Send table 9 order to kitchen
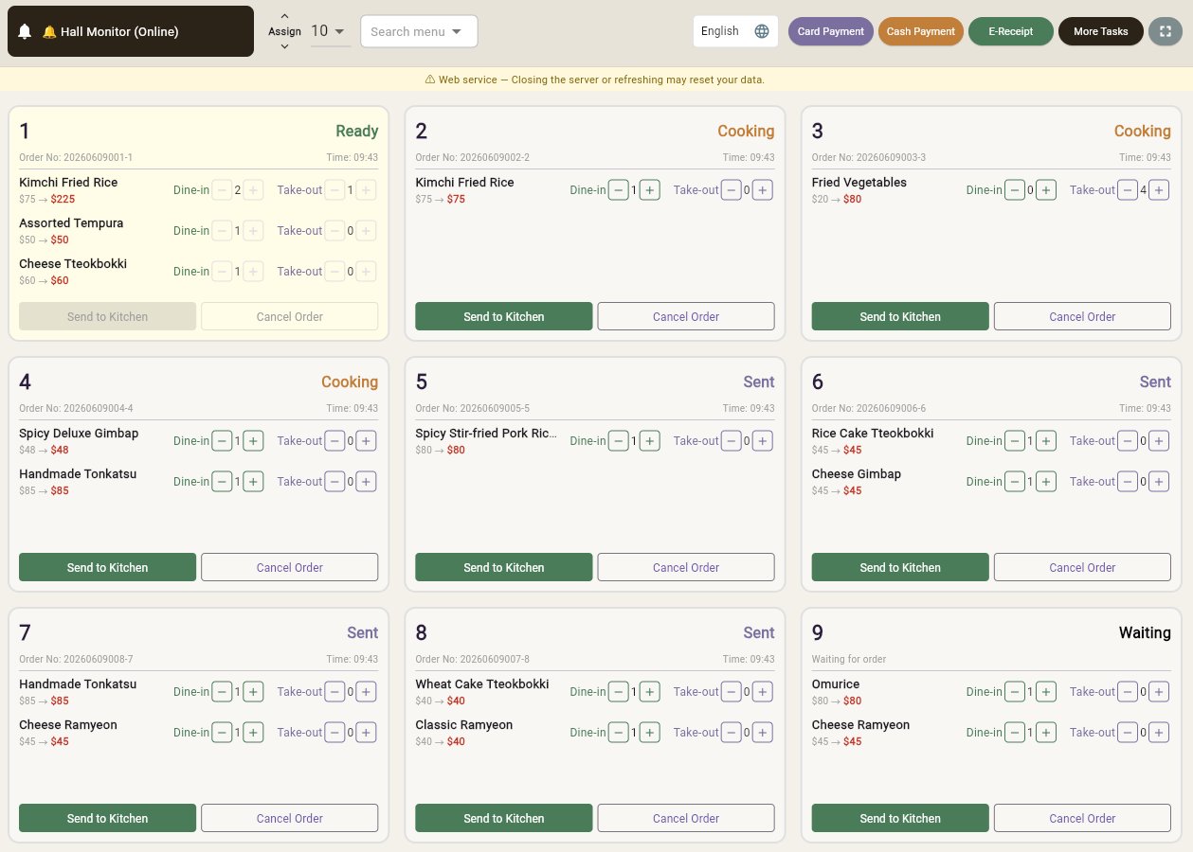The width and height of the screenshot is (1193, 852). [900, 818]
